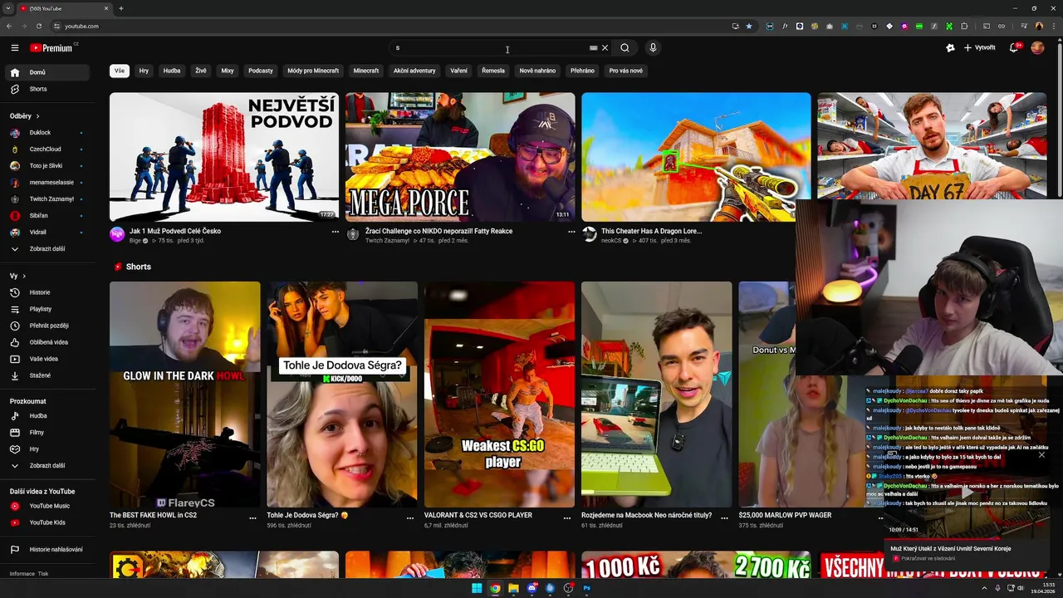Select the Akční adventury chip
This screenshot has height=598, width=1063.
414,71
